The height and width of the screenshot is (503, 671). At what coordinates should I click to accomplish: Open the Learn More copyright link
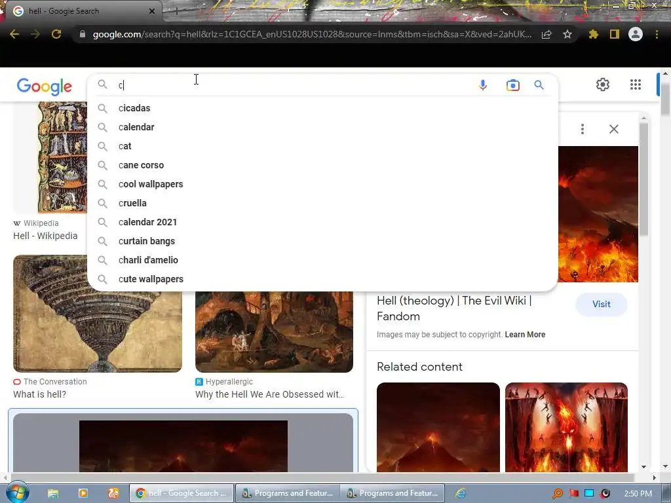525,335
